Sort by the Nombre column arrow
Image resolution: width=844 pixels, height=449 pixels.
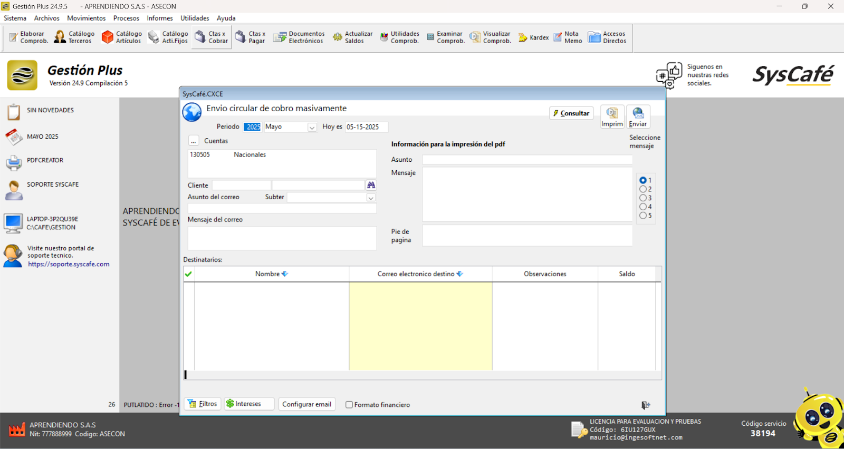coord(285,274)
